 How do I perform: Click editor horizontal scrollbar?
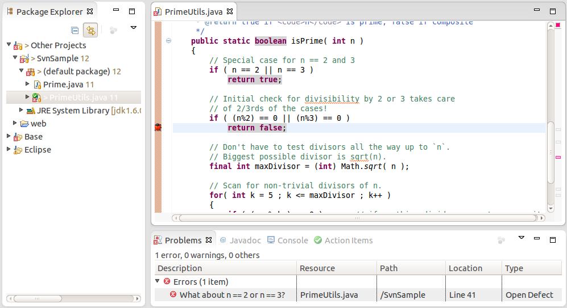pyautogui.click(x=358, y=218)
